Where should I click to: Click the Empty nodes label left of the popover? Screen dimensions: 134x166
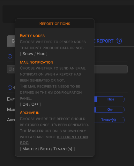coord(11,99)
